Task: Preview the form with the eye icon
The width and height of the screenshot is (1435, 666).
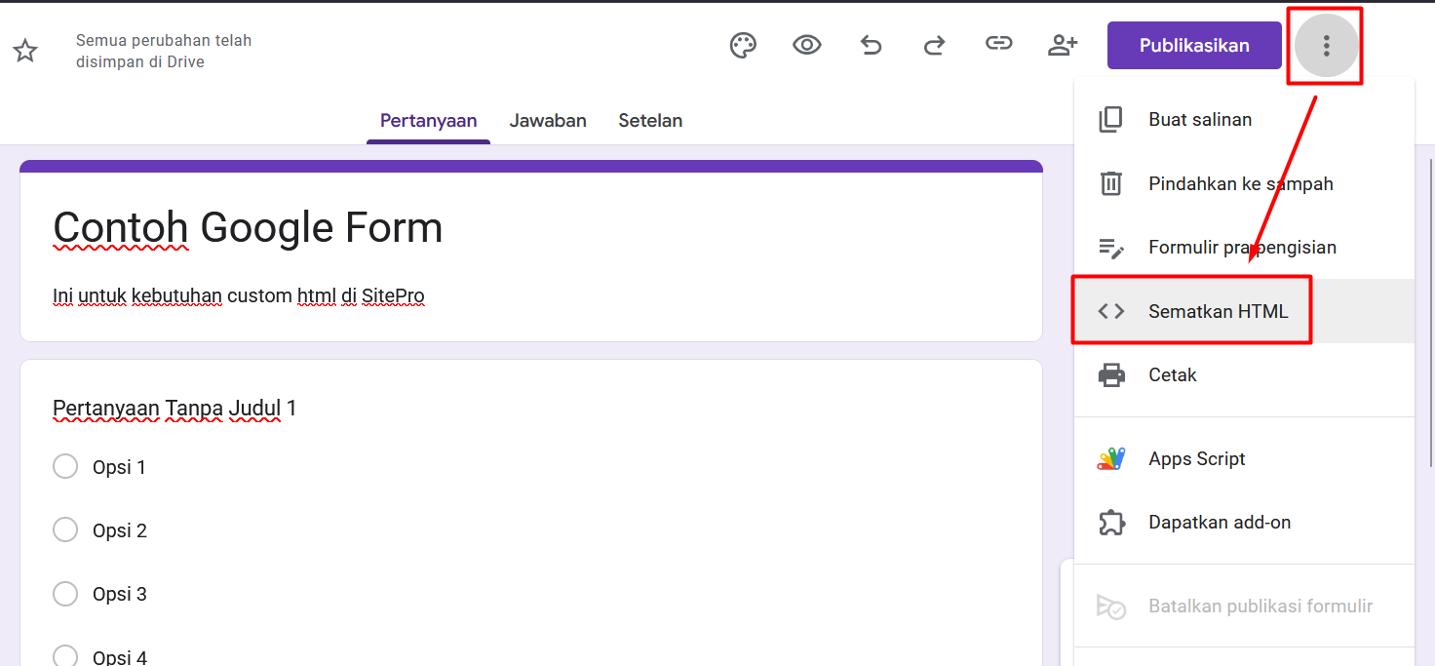Action: click(806, 46)
